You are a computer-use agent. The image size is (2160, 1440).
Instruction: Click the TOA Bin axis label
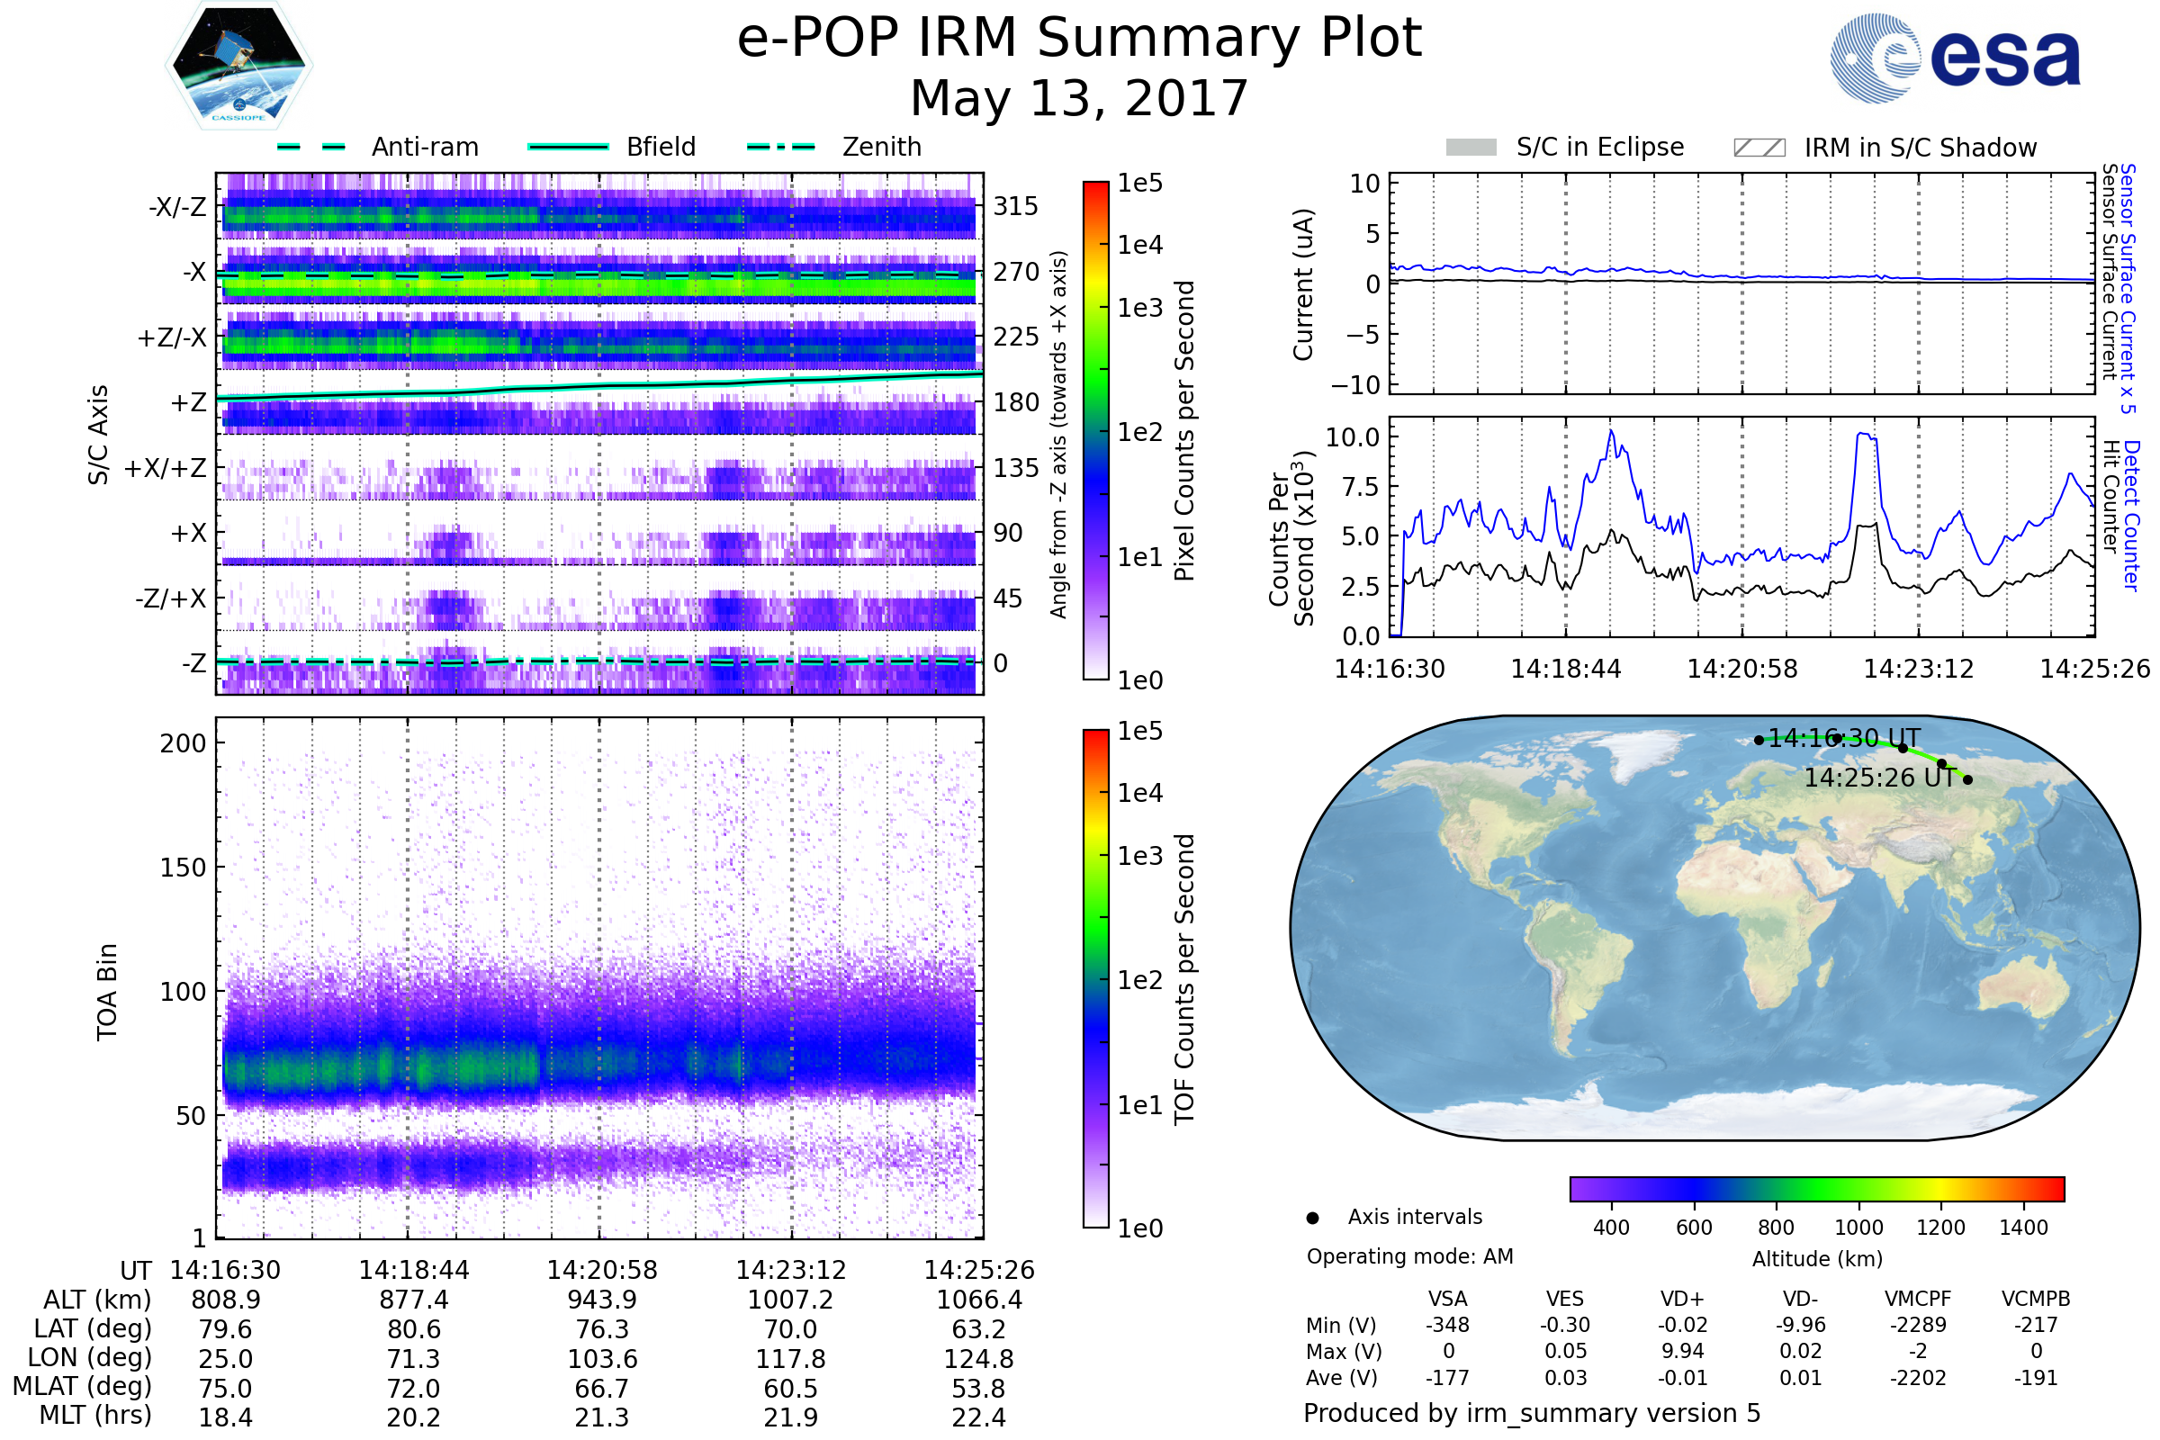(x=107, y=992)
